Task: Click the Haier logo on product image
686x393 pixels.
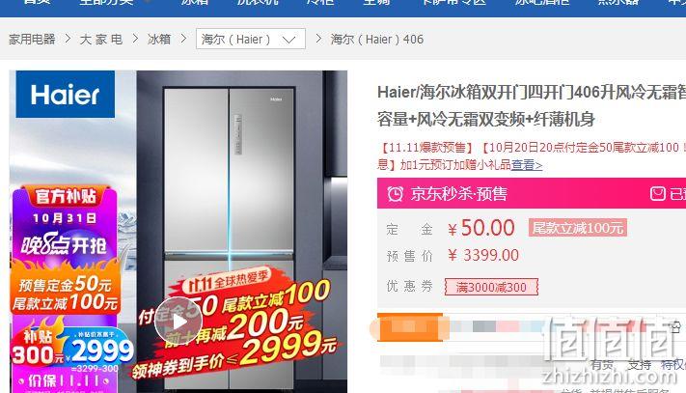Action: point(66,94)
